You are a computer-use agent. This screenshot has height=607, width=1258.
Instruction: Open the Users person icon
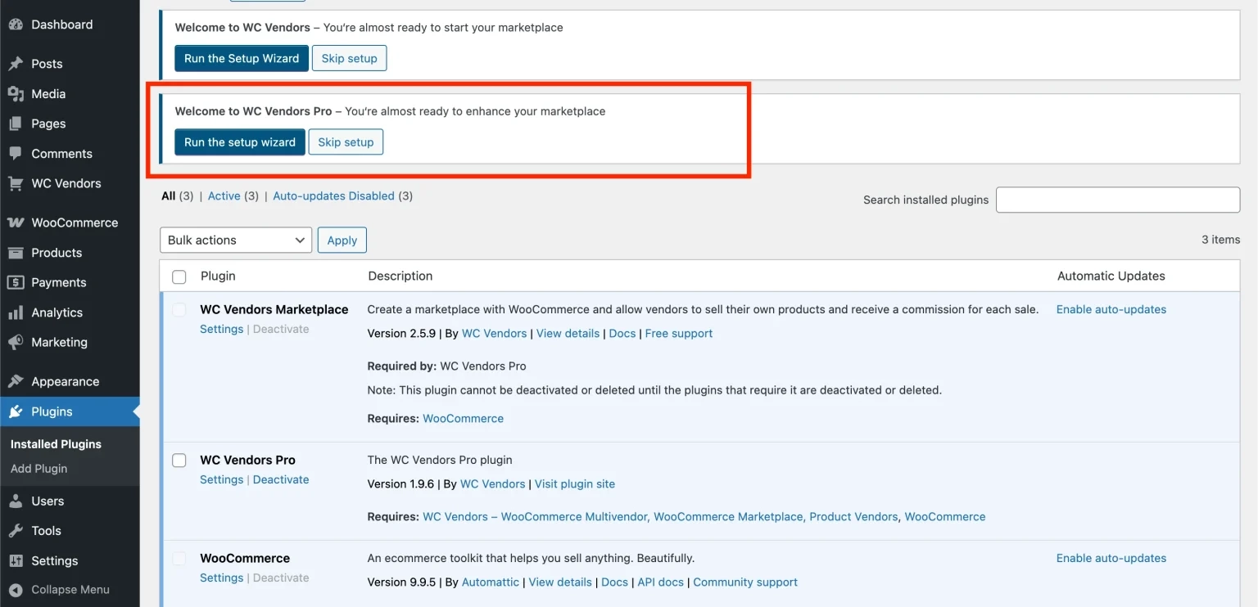(x=16, y=501)
